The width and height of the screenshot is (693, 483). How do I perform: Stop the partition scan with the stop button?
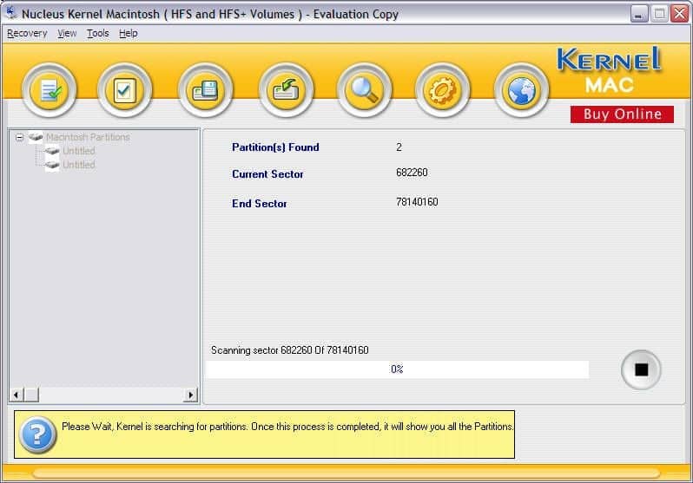point(641,369)
